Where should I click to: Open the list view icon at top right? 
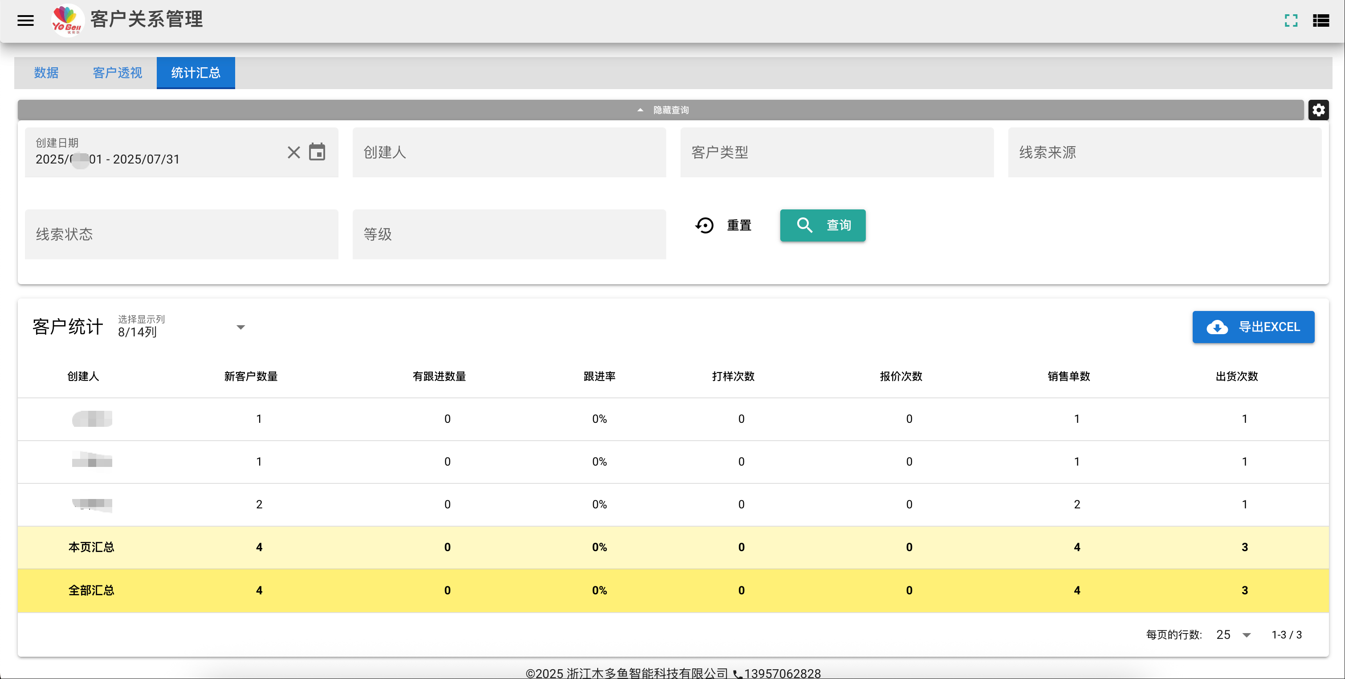pos(1321,20)
